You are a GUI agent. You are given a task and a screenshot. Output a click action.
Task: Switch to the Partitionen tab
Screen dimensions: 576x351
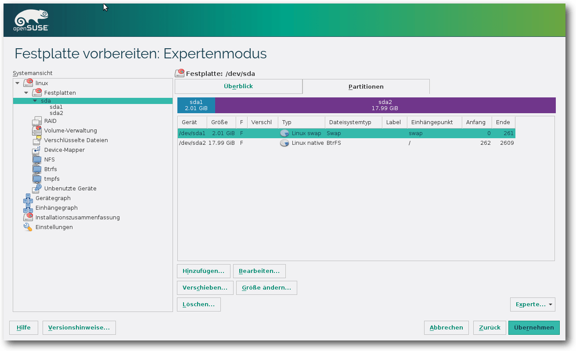[x=366, y=87]
